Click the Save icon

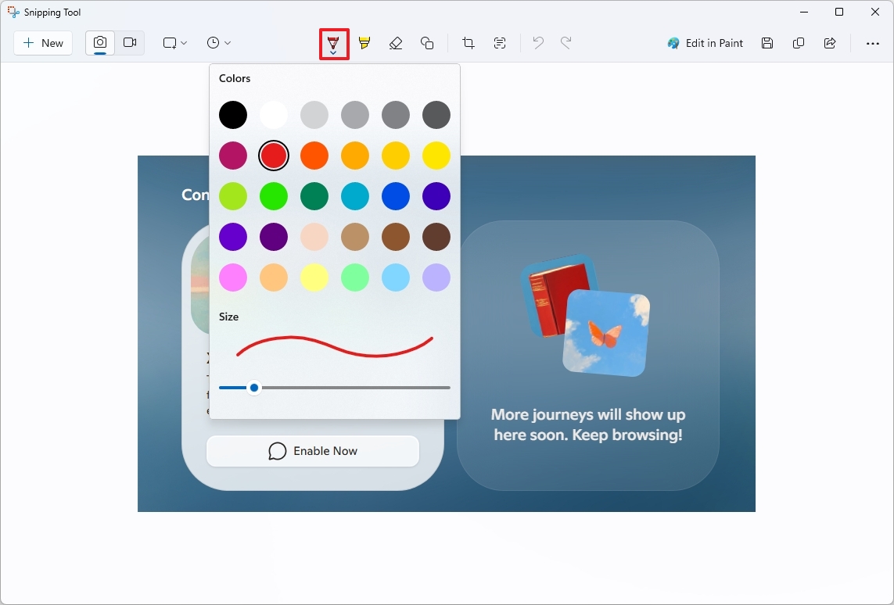(767, 43)
